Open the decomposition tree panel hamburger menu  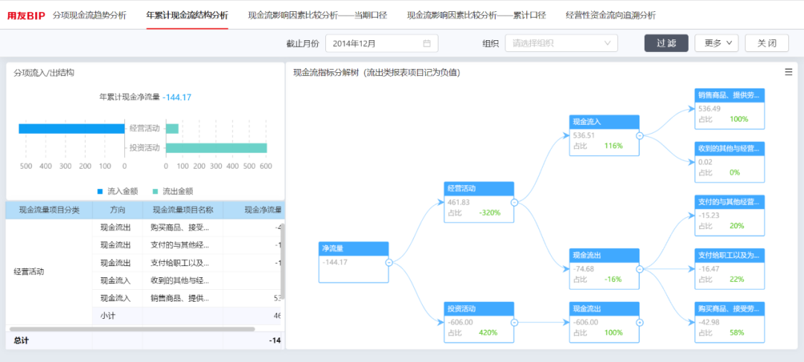click(x=788, y=72)
